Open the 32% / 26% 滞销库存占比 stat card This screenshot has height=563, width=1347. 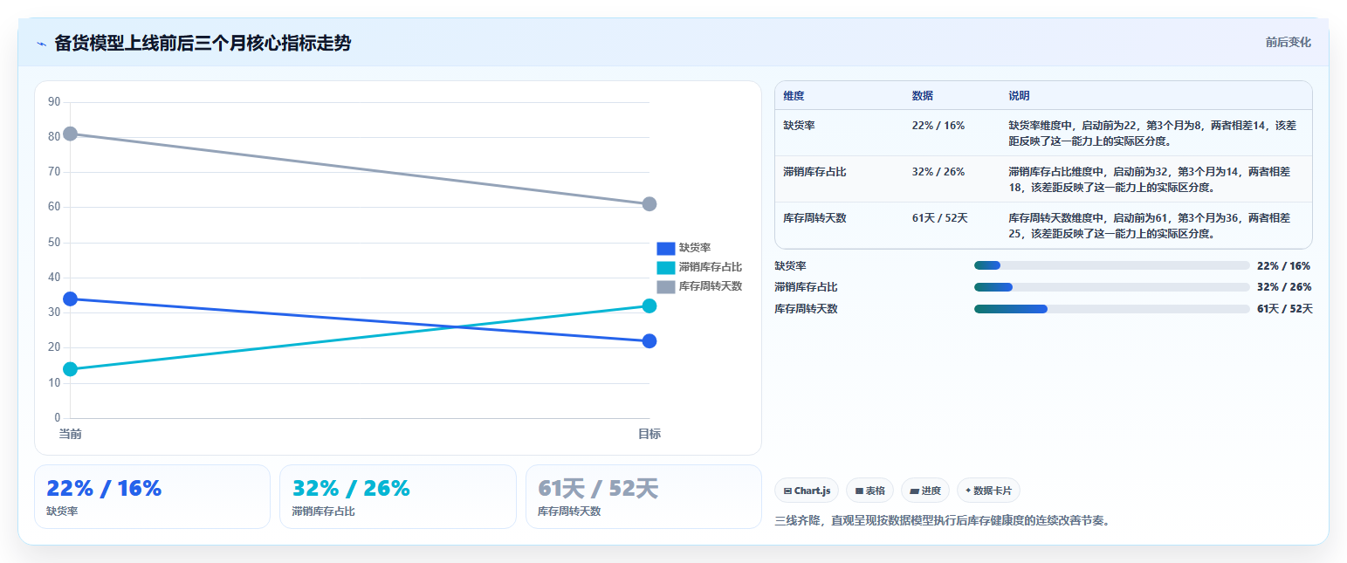[398, 497]
